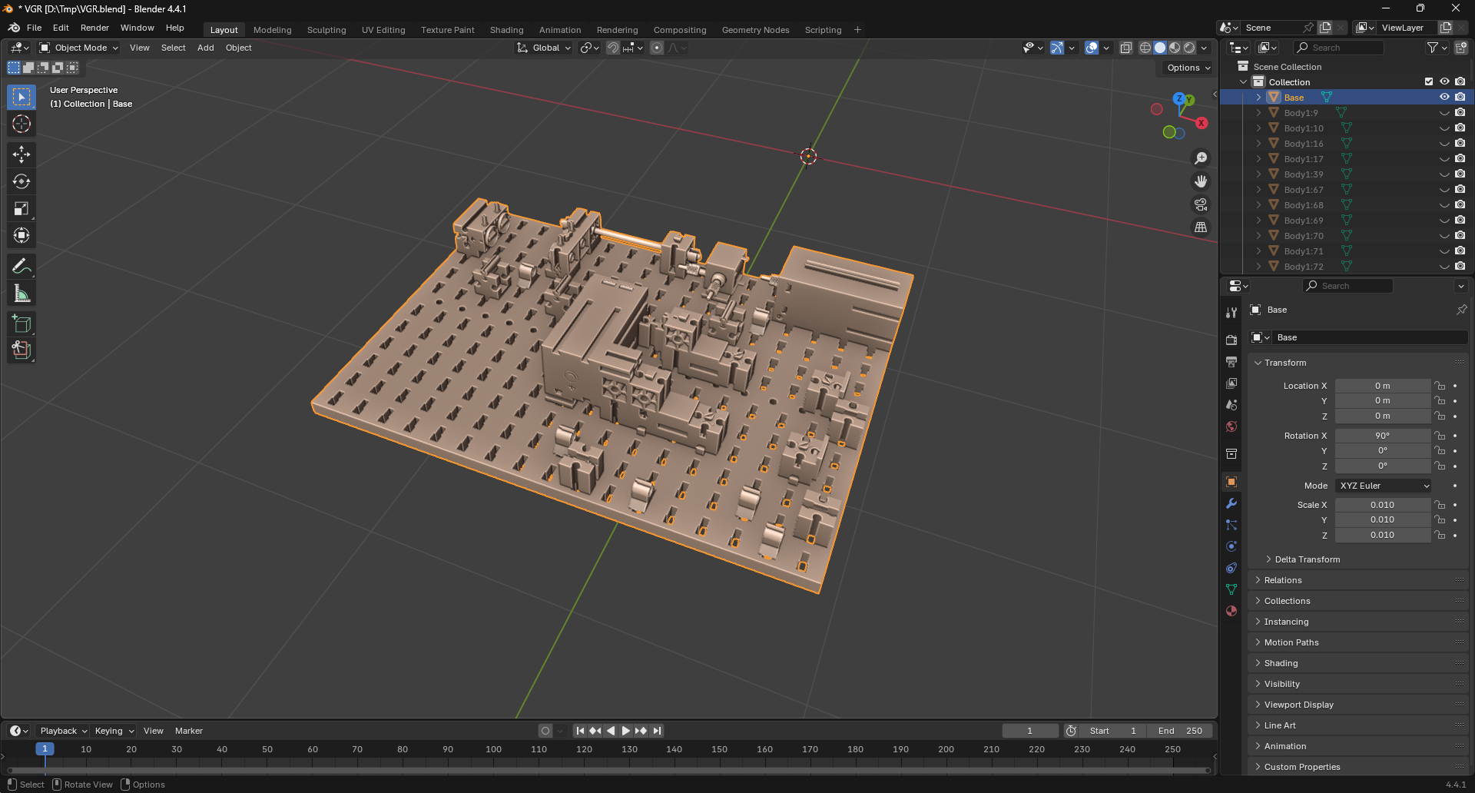1475x793 pixels.
Task: Disable render visibility for Body1:9
Action: pos(1460,112)
